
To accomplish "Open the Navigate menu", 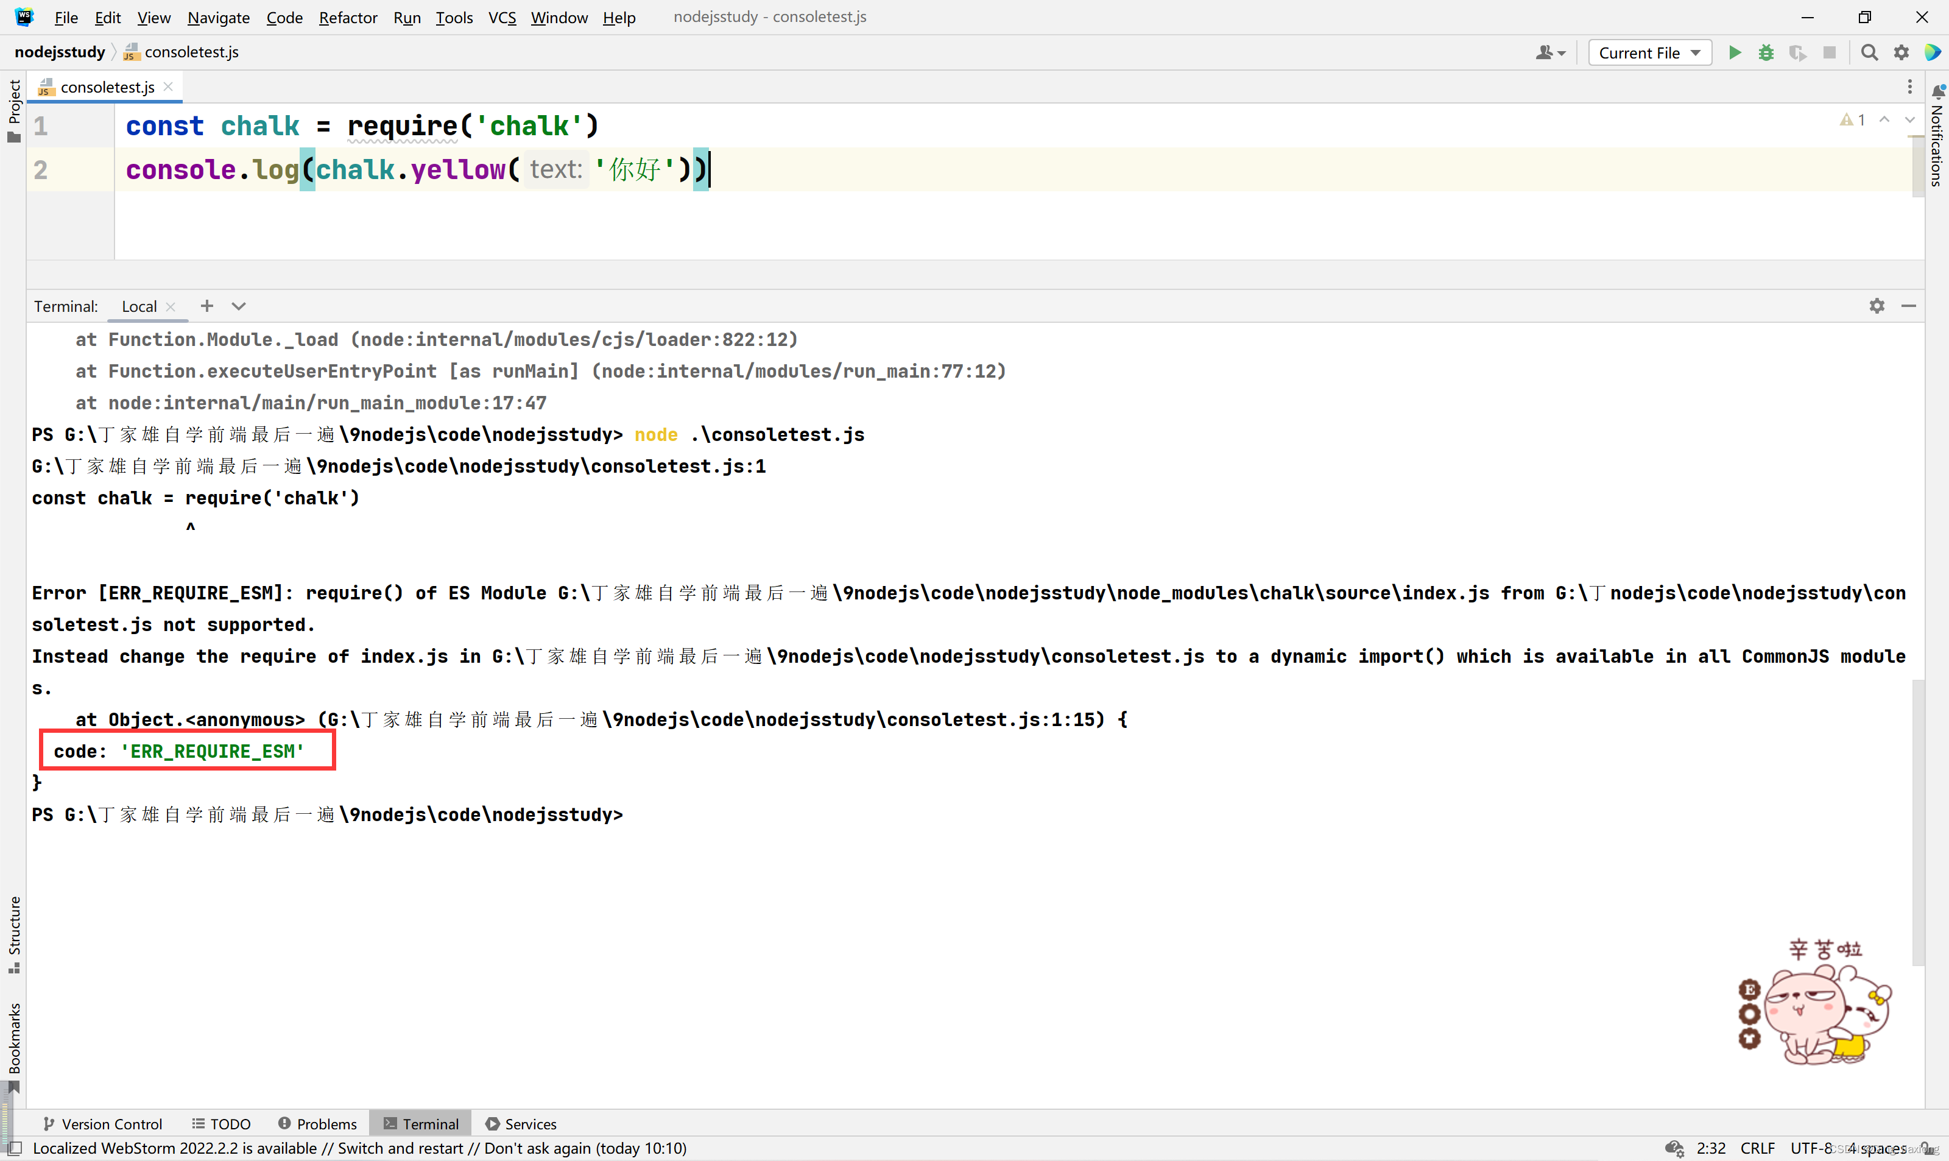I will 218,17.
